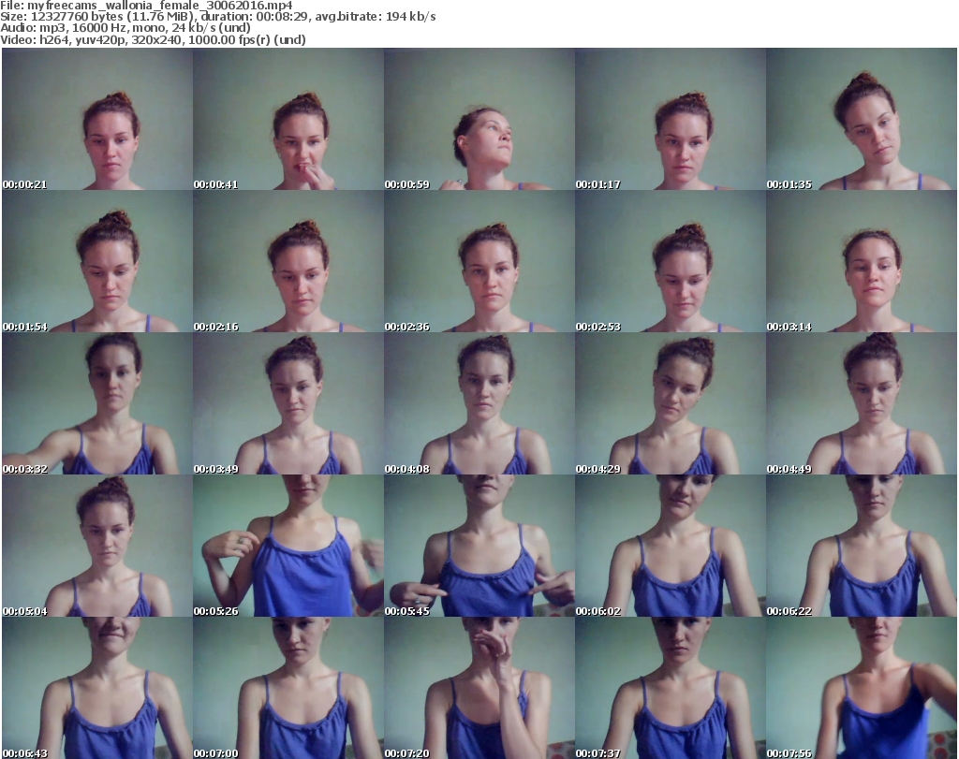Image resolution: width=959 pixels, height=759 pixels.
Task: Select the thumbnail timestamped 00:02:16
Action: point(288,262)
